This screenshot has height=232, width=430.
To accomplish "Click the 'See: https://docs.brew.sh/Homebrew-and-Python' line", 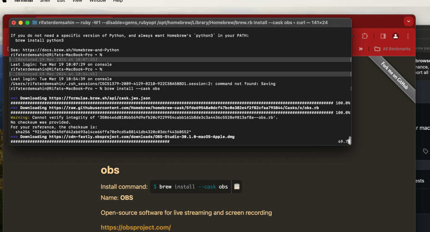I will 65,50.
